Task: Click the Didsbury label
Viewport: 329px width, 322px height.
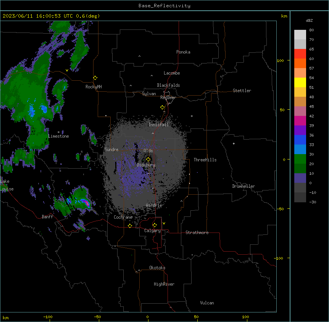Action: click(146, 165)
